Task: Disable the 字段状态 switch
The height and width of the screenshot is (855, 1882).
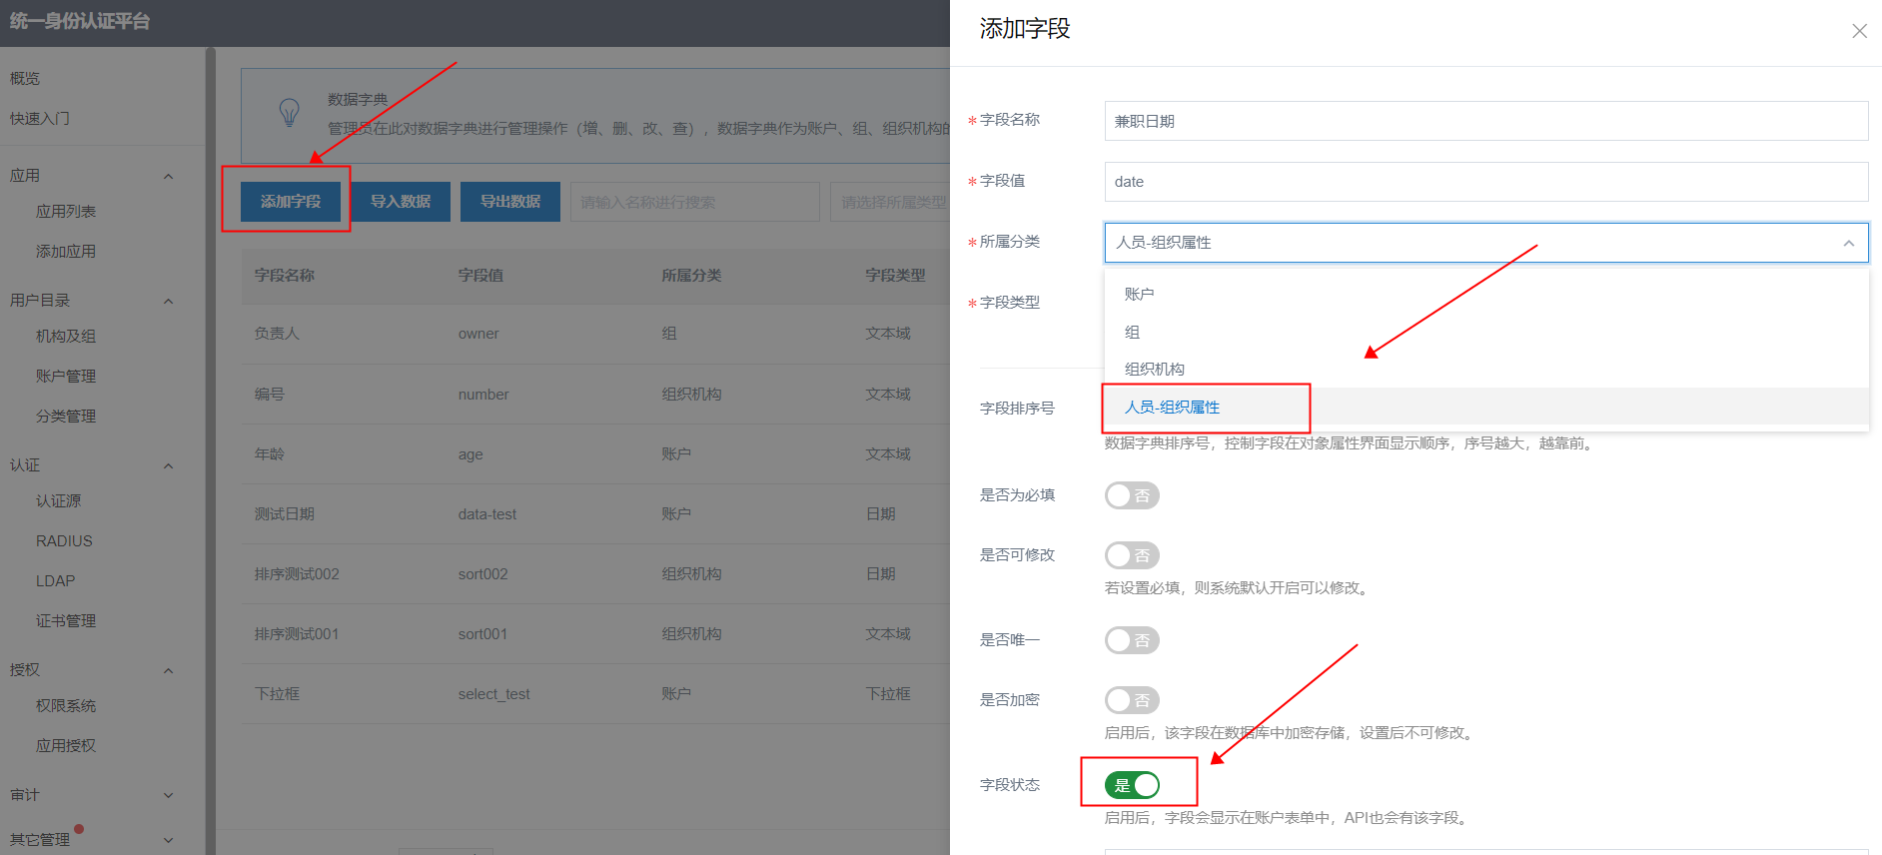Action: pyautogui.click(x=1131, y=785)
